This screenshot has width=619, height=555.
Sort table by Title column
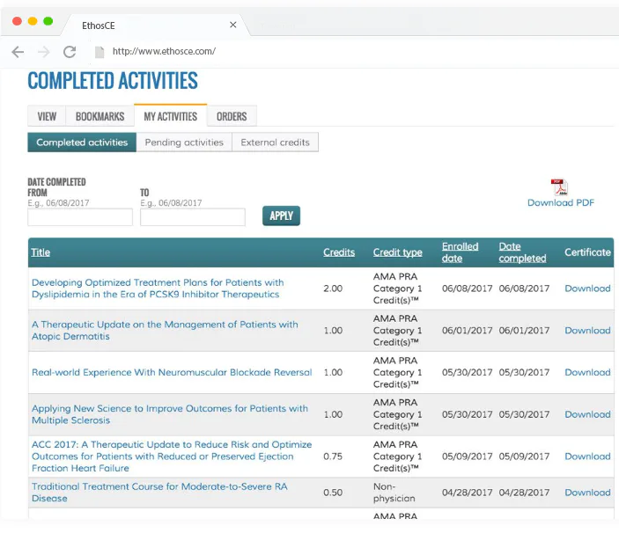pyautogui.click(x=41, y=252)
